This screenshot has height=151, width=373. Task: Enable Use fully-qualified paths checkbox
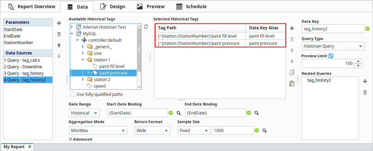(x=73, y=94)
